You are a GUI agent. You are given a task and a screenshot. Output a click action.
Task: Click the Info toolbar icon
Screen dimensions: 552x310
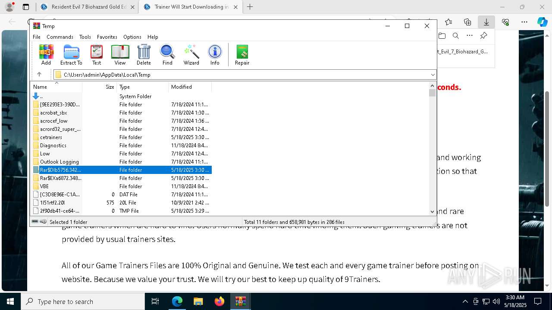215,55
